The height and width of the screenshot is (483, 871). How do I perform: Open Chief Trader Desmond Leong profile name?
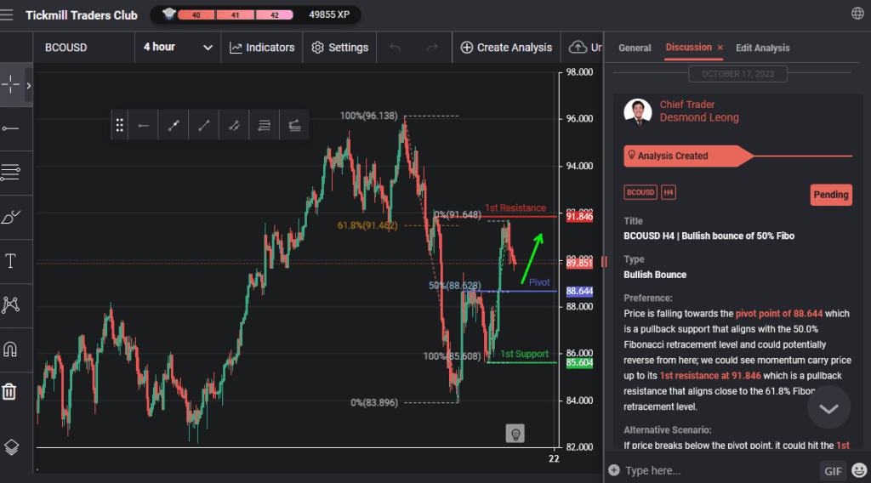[699, 111]
